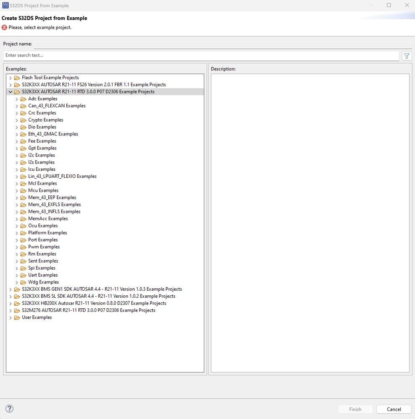
Task: Click the Project name input field
Action: click(x=223, y=44)
